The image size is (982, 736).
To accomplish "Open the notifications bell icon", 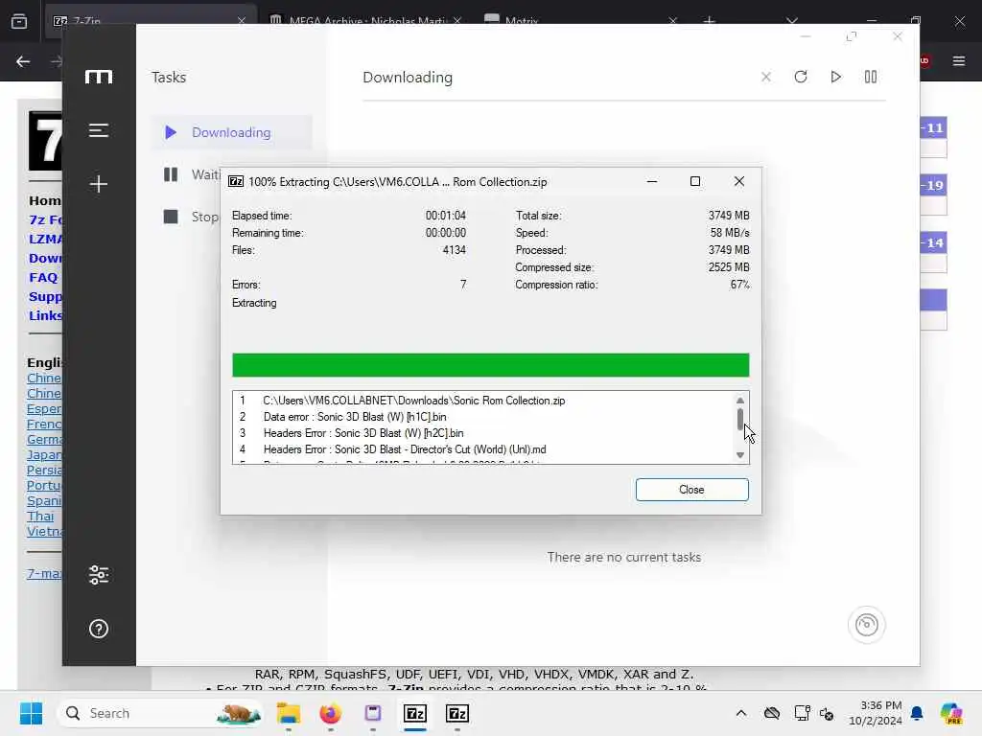I will coord(917,713).
